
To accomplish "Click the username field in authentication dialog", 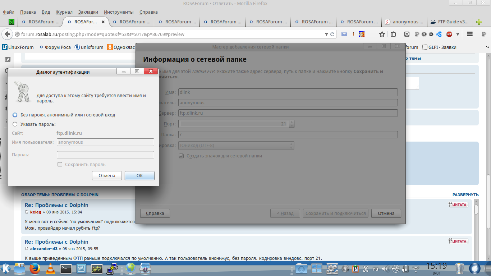I will (x=105, y=142).
